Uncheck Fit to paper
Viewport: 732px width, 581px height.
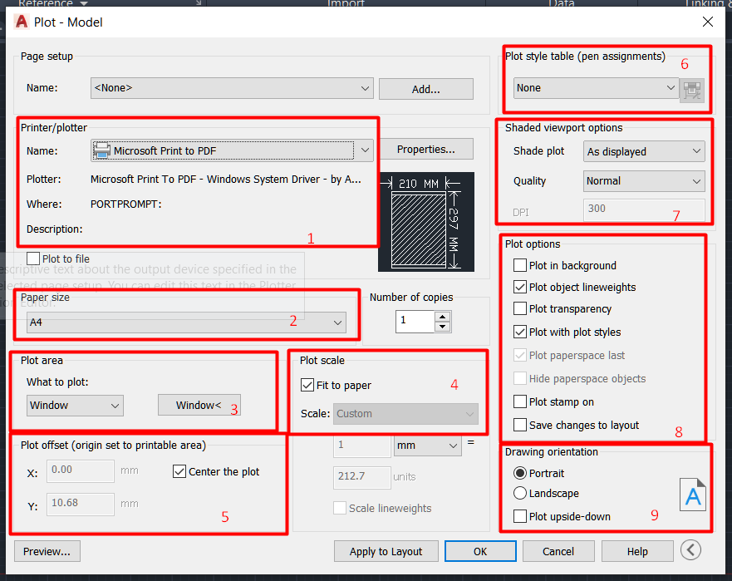(307, 385)
